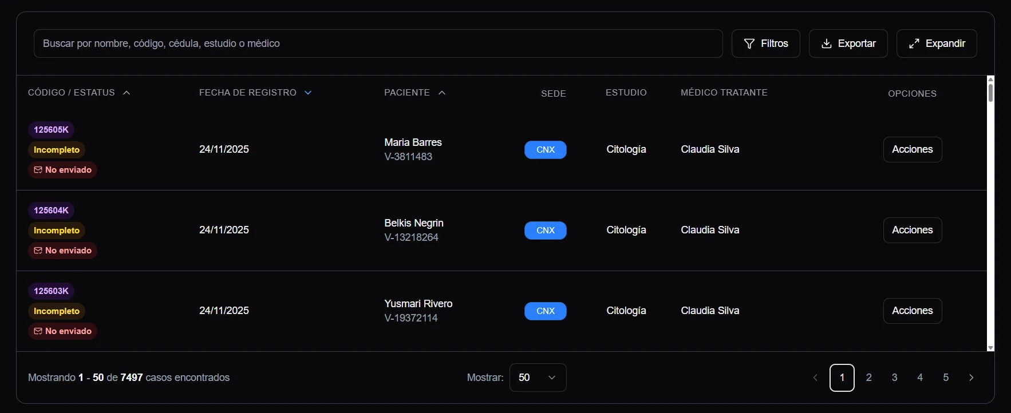
Task: Jump to page 5
Action: (946, 378)
